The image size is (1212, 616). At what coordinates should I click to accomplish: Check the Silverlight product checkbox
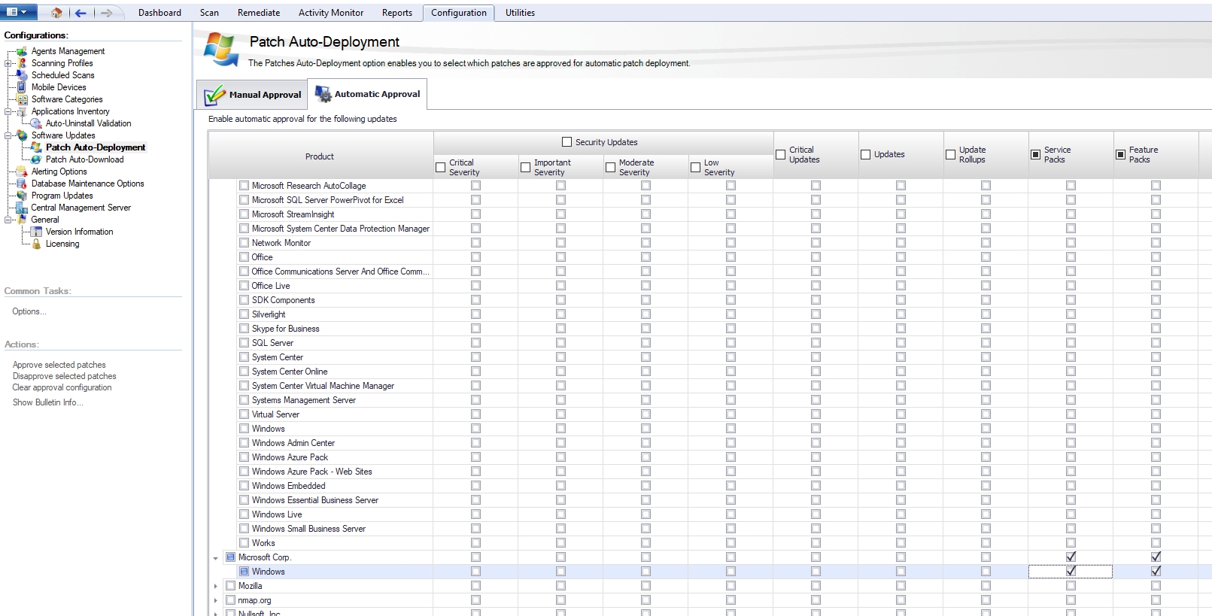[x=244, y=314]
